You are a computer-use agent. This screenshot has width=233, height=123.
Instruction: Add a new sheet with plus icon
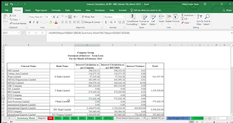tap(209, 118)
